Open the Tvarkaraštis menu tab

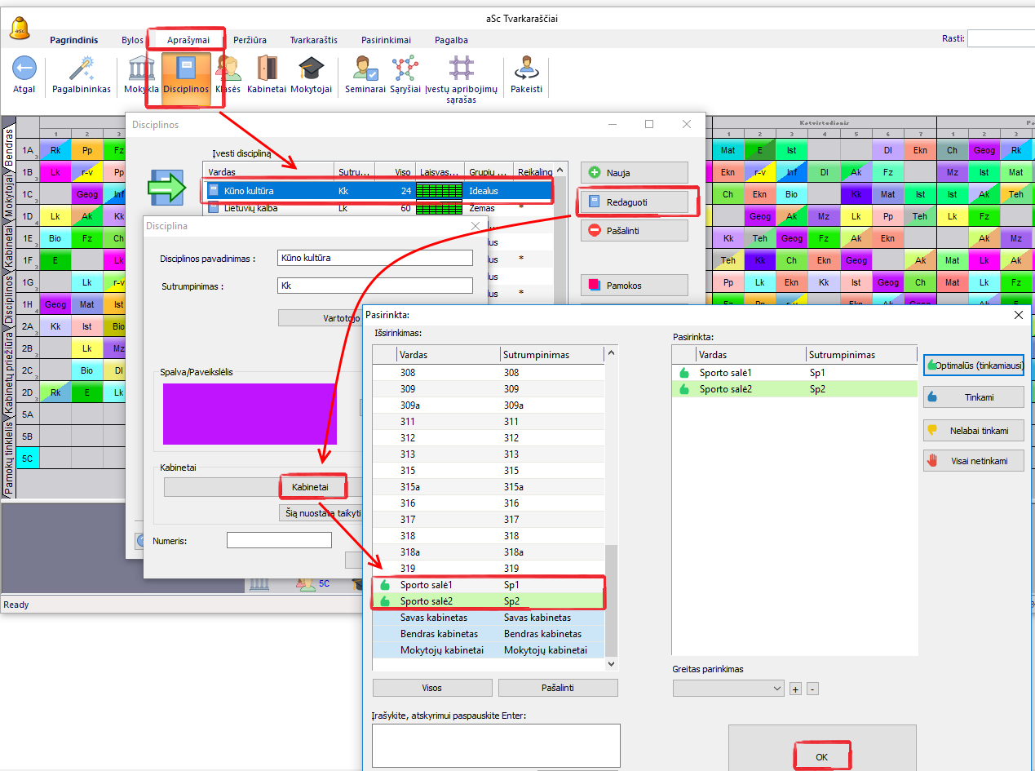pyautogui.click(x=313, y=40)
